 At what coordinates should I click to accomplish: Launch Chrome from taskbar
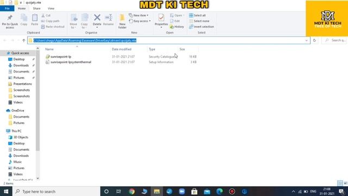[x=132, y=191]
